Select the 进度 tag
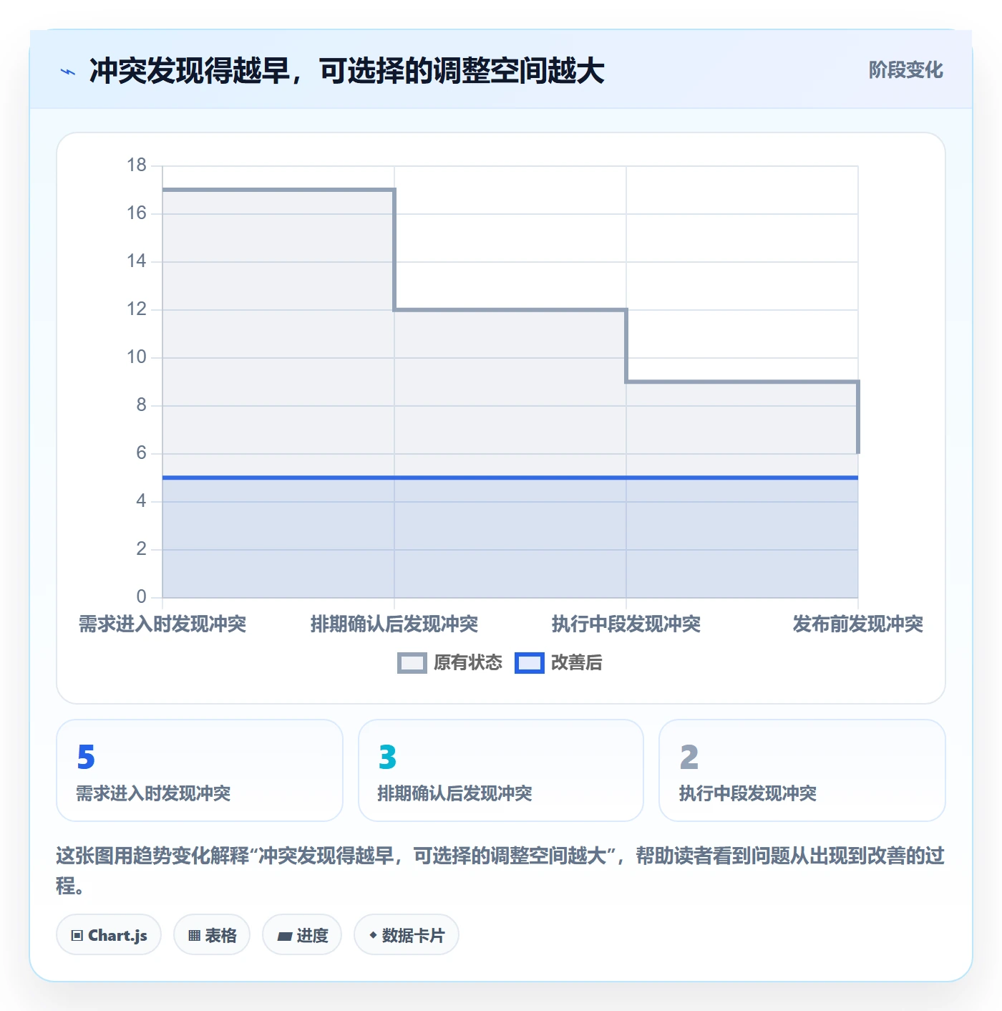 tap(302, 935)
